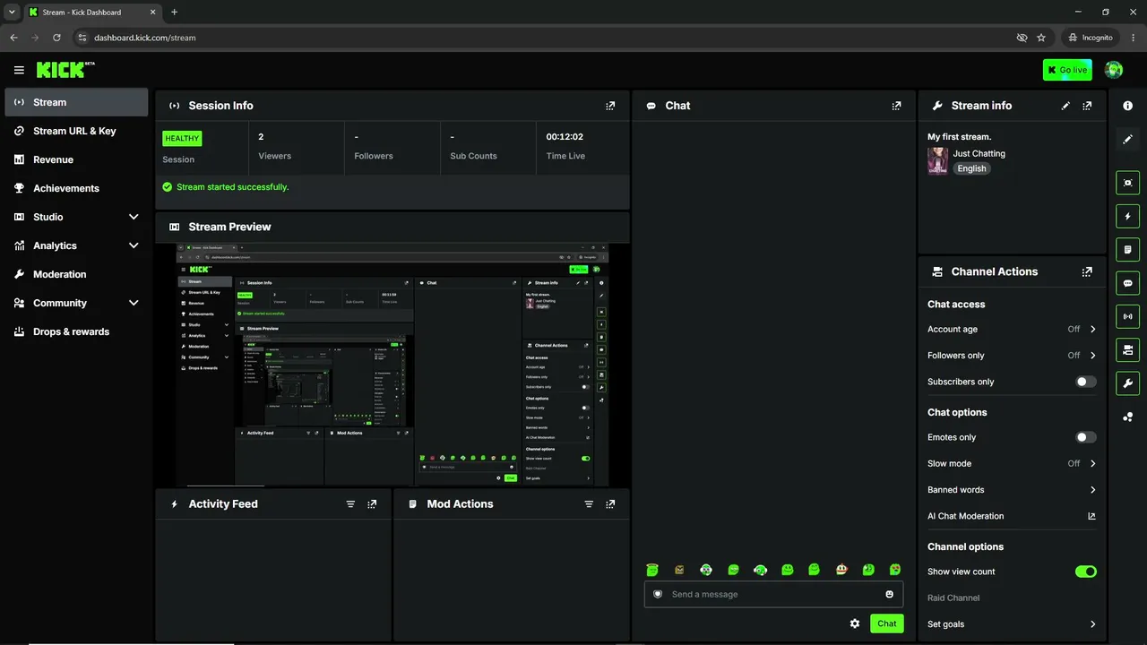Open Set goals options
This screenshot has width=1147, height=645.
coord(1012,624)
